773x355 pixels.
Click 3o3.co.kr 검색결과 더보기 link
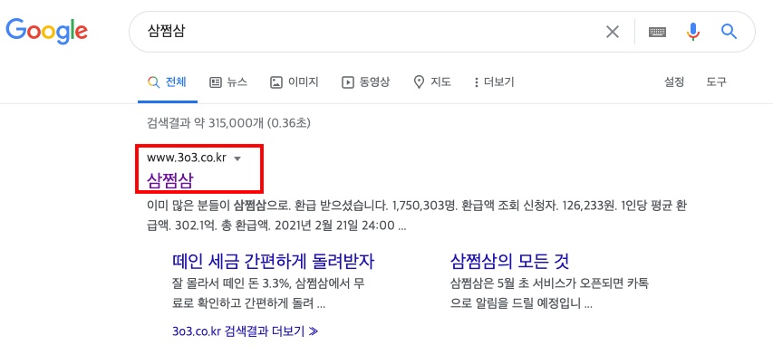245,331
